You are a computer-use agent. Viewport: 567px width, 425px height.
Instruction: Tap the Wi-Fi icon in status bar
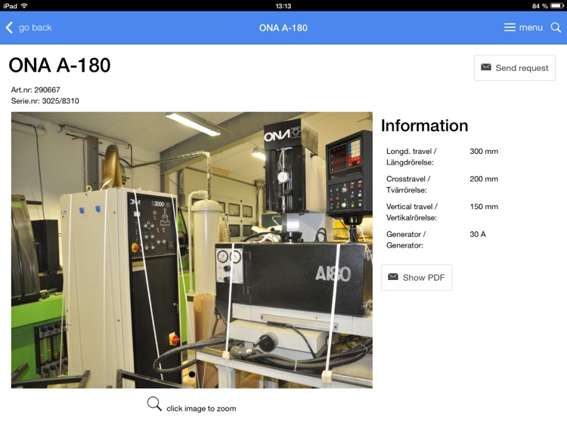(24, 5)
